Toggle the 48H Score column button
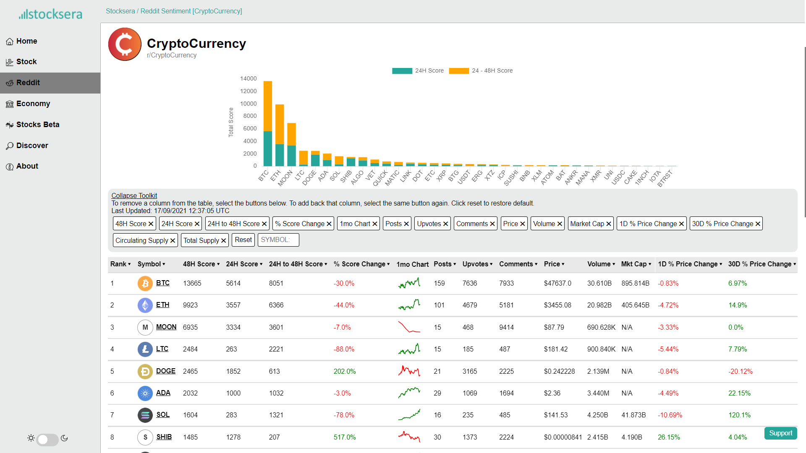Screen dimensions: 806x453 pyautogui.click(x=134, y=224)
